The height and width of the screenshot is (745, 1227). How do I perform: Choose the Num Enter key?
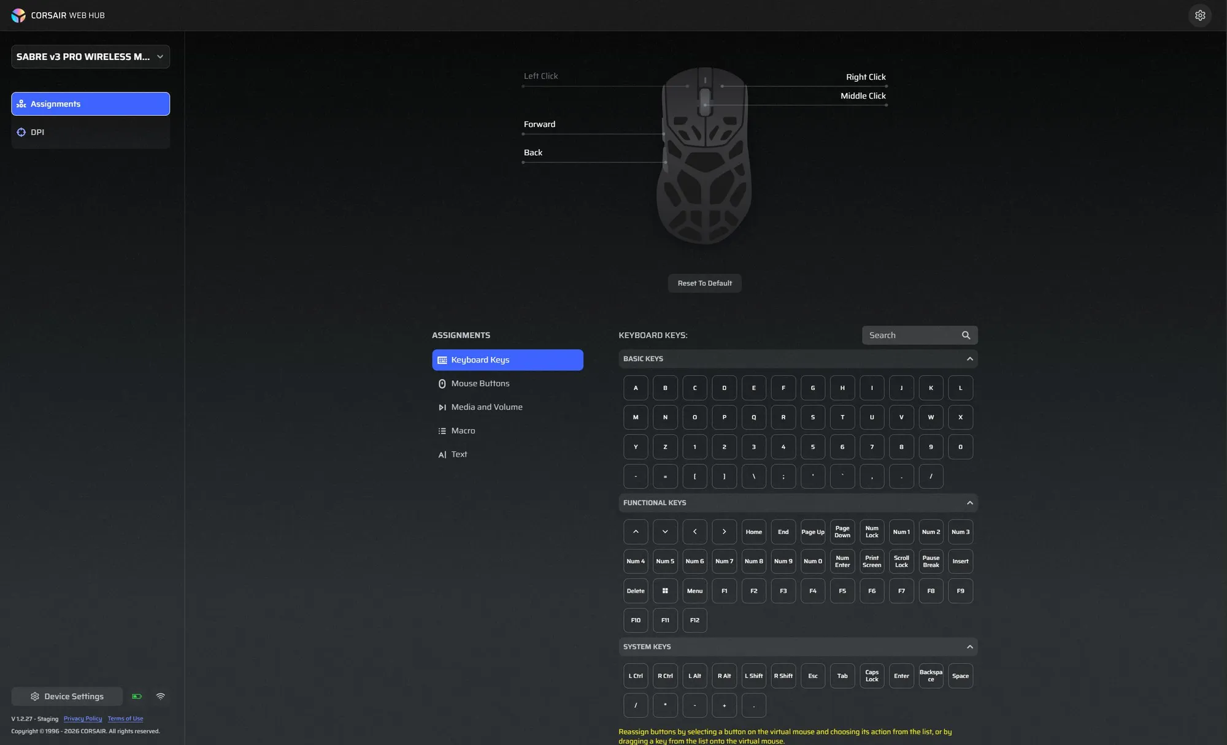[842, 562]
